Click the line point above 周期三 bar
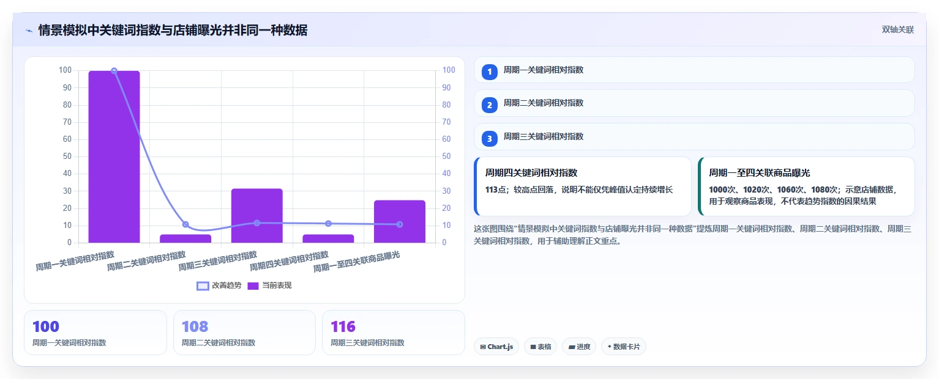939x379 pixels. click(x=257, y=223)
